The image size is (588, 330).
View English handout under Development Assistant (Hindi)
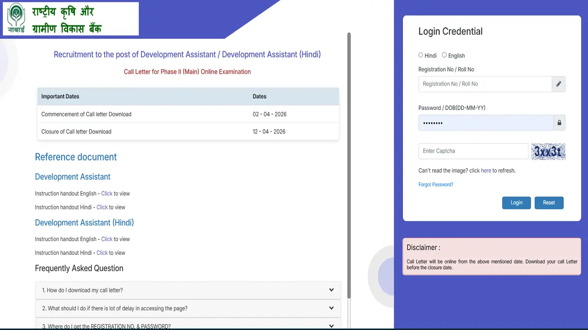(x=107, y=239)
